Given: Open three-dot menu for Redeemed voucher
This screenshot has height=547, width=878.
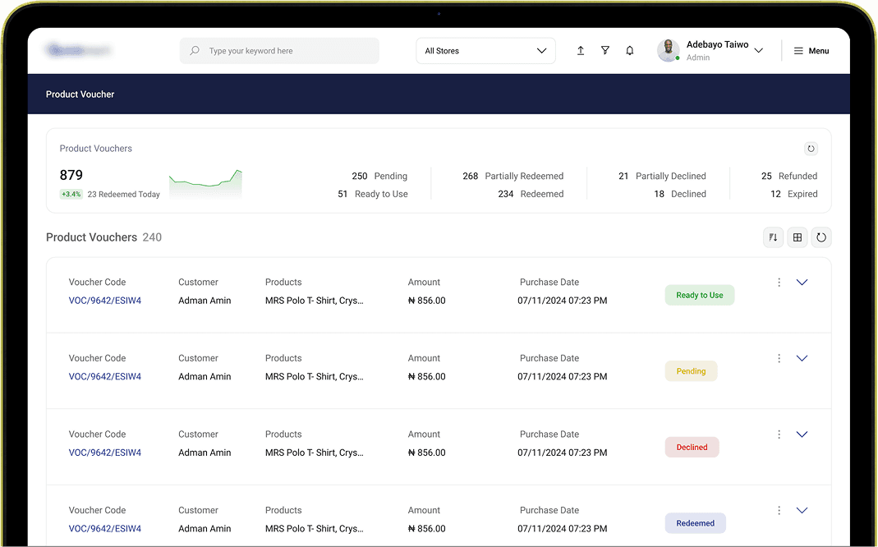Looking at the screenshot, I should pyautogui.click(x=779, y=511).
